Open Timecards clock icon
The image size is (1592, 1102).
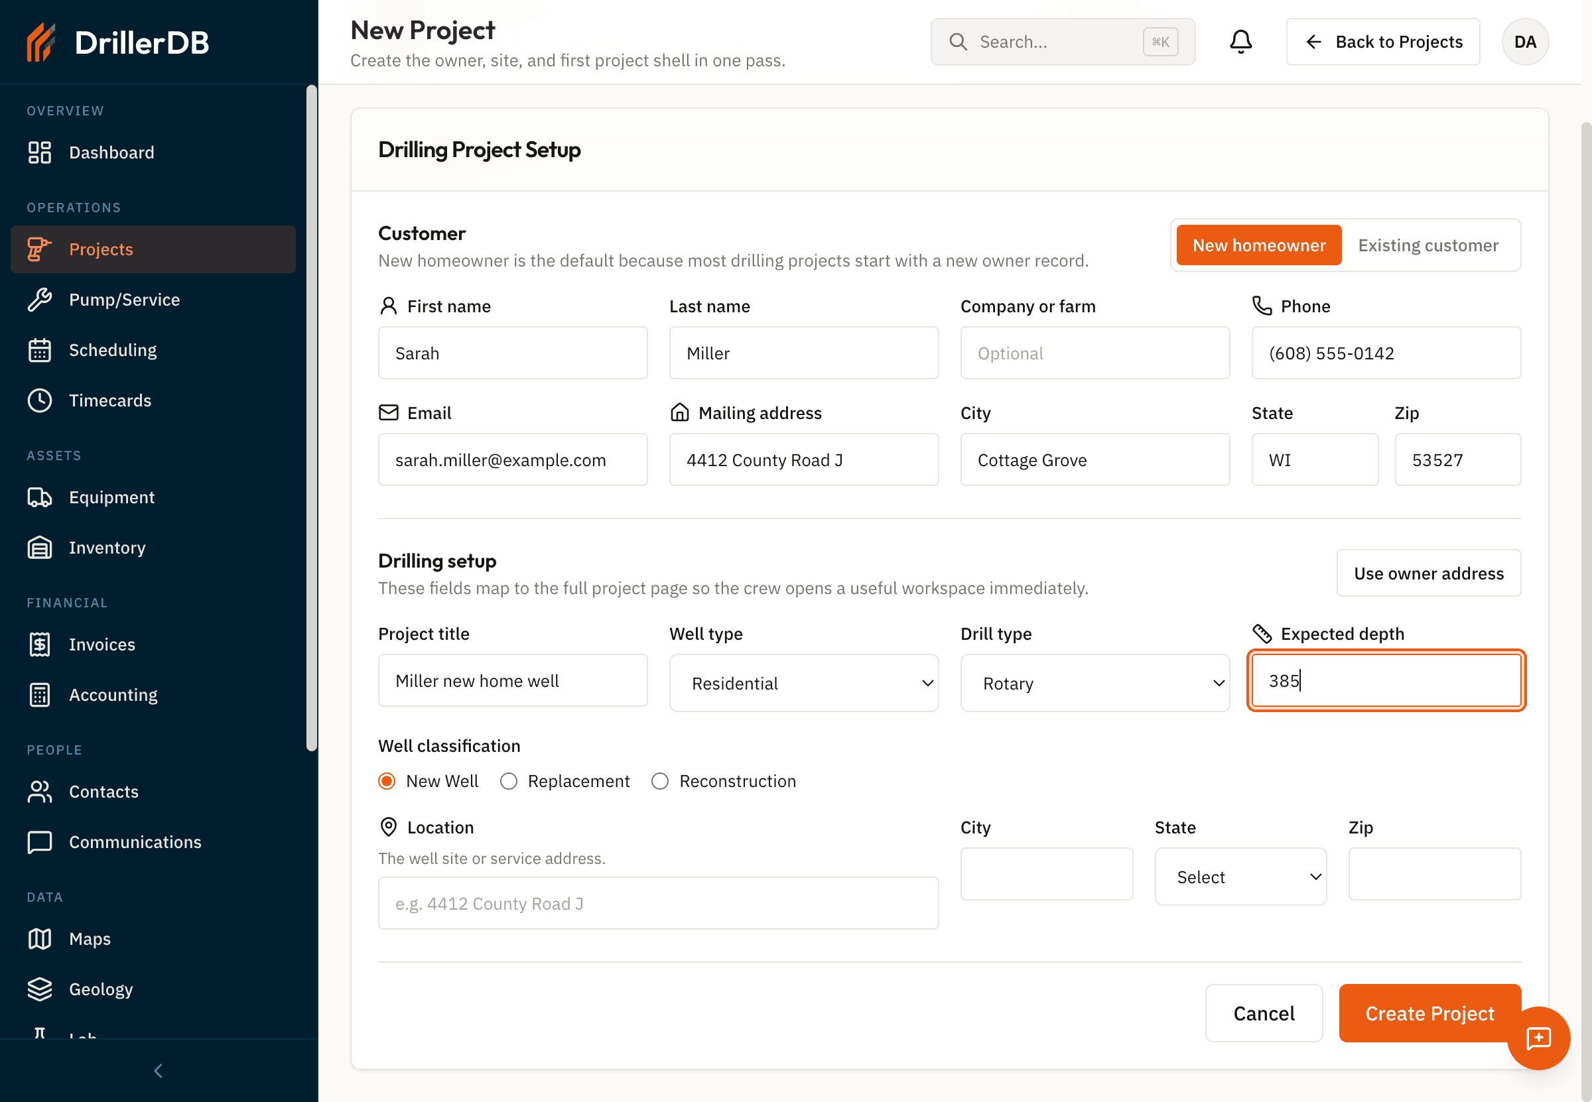[x=39, y=400]
